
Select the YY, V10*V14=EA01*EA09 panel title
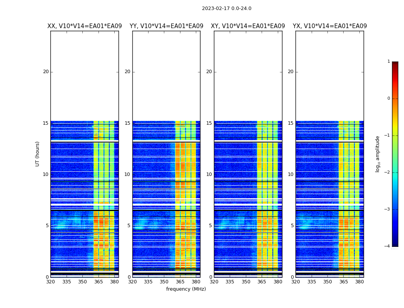[167, 26]
